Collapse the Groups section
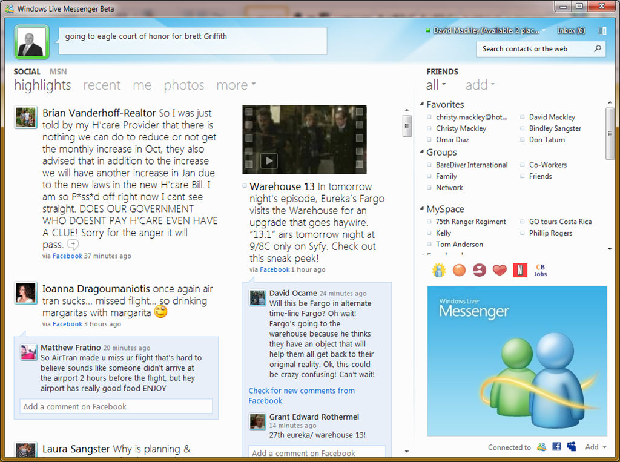The height and width of the screenshot is (462, 620). coord(421,152)
